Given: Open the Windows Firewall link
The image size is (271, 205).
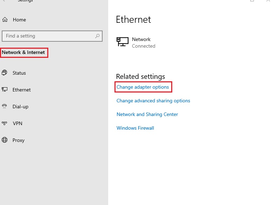Looking at the screenshot, I should [135, 128].
